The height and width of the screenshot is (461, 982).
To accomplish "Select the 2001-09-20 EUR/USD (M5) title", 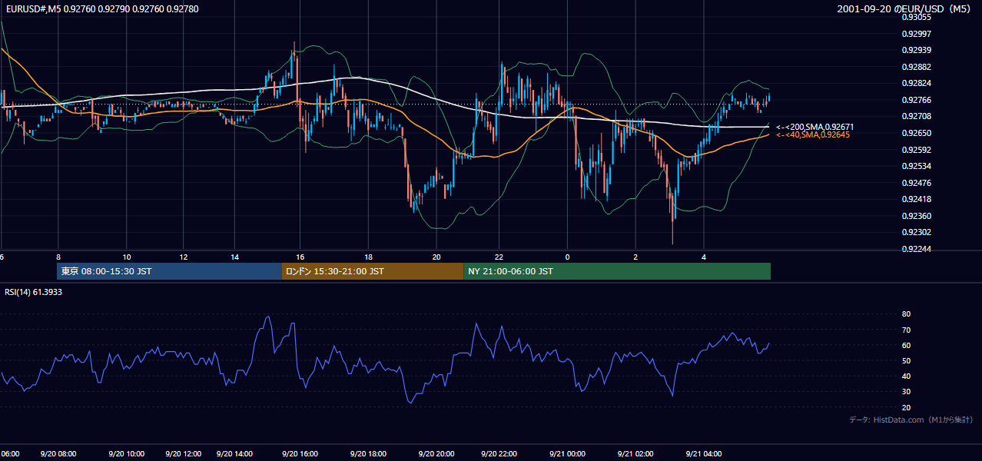I will click(904, 9).
